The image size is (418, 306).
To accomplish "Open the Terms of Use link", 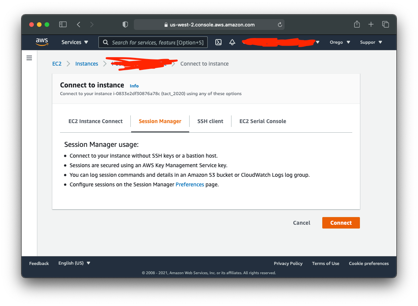I will click(x=325, y=263).
